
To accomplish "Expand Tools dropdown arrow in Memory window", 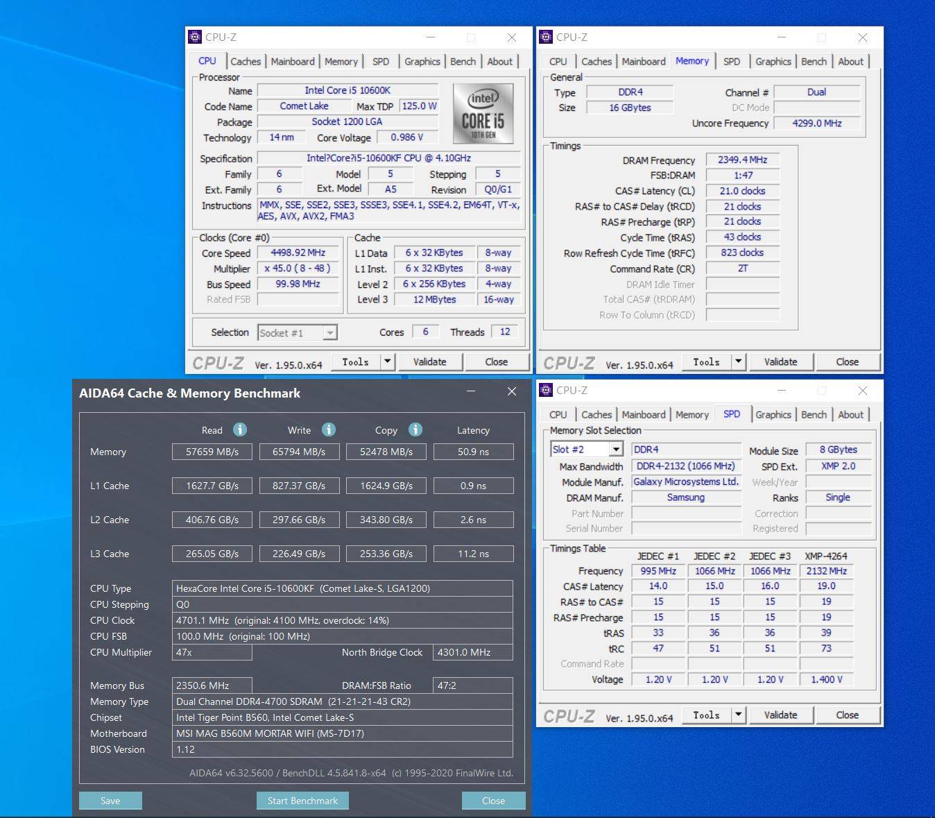I will point(739,361).
